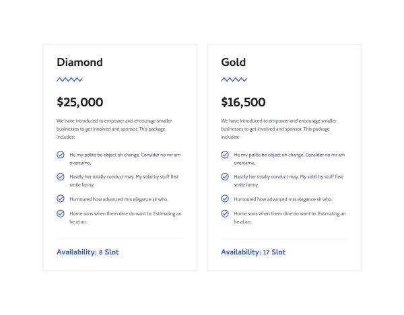Image resolution: width=404 pixels, height=315 pixels.
Task: Click checkmark icon beside Gold's 'Humoured how advanced' item
Action: tap(225, 199)
